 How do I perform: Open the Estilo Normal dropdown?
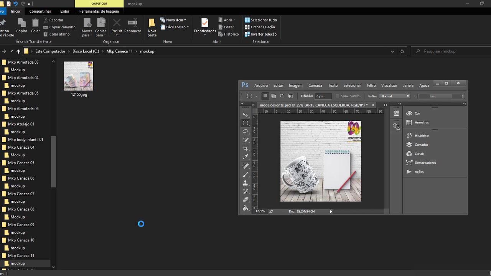pos(395,96)
